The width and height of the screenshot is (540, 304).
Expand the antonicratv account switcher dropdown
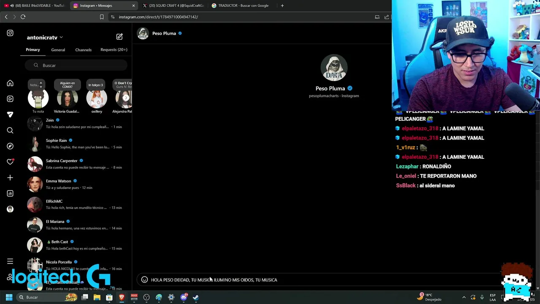coord(45,38)
